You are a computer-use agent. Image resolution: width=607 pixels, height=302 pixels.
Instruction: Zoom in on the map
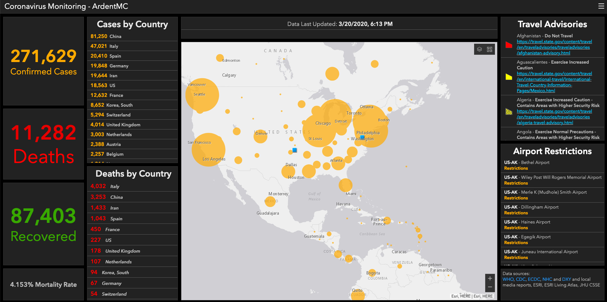[490, 279]
